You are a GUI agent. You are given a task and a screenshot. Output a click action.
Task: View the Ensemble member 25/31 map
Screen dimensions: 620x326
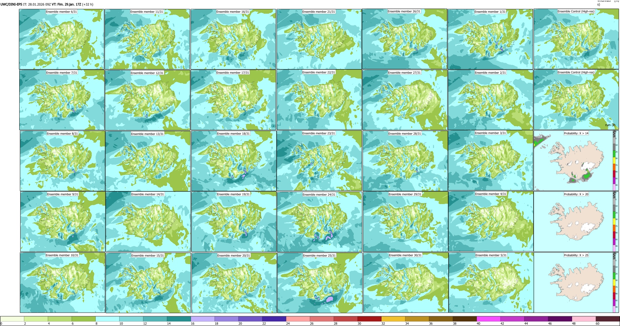(x=320, y=283)
